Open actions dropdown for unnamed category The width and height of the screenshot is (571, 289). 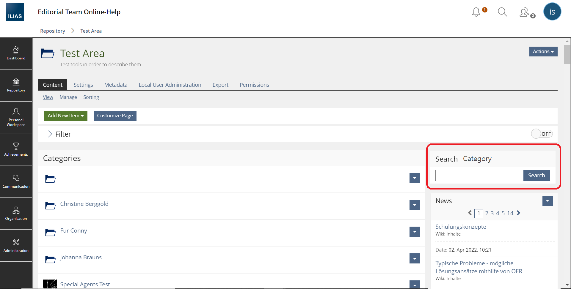pos(415,178)
